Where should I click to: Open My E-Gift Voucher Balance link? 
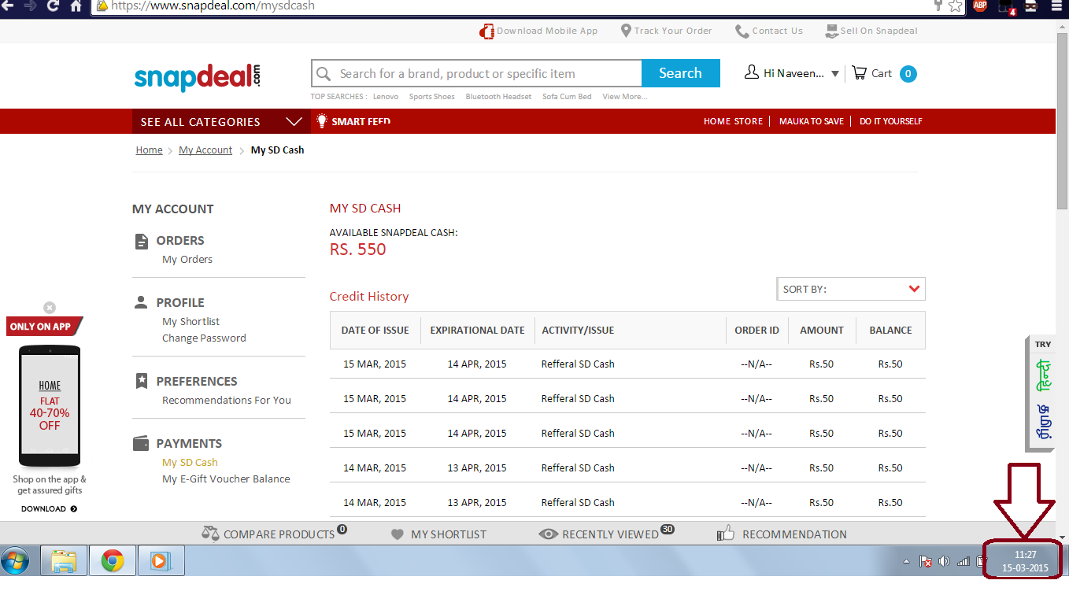(226, 479)
